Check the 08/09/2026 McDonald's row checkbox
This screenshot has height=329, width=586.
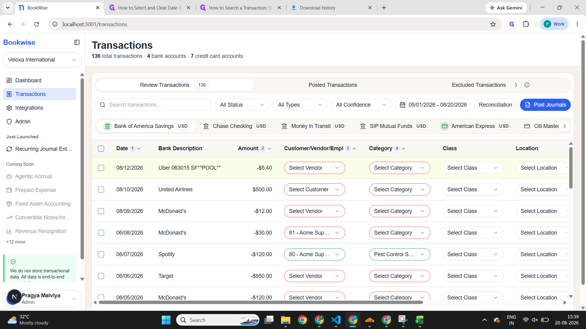101,211
